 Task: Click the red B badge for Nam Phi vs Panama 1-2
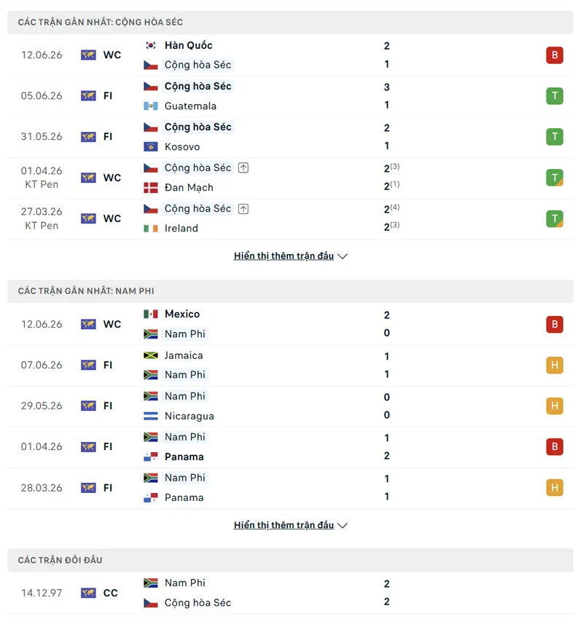coord(554,447)
